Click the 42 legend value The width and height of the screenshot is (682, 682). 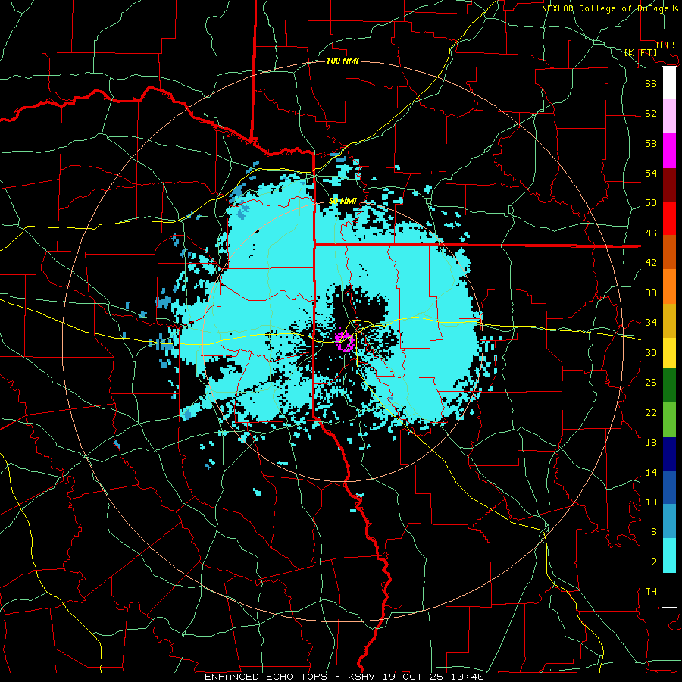(x=651, y=262)
